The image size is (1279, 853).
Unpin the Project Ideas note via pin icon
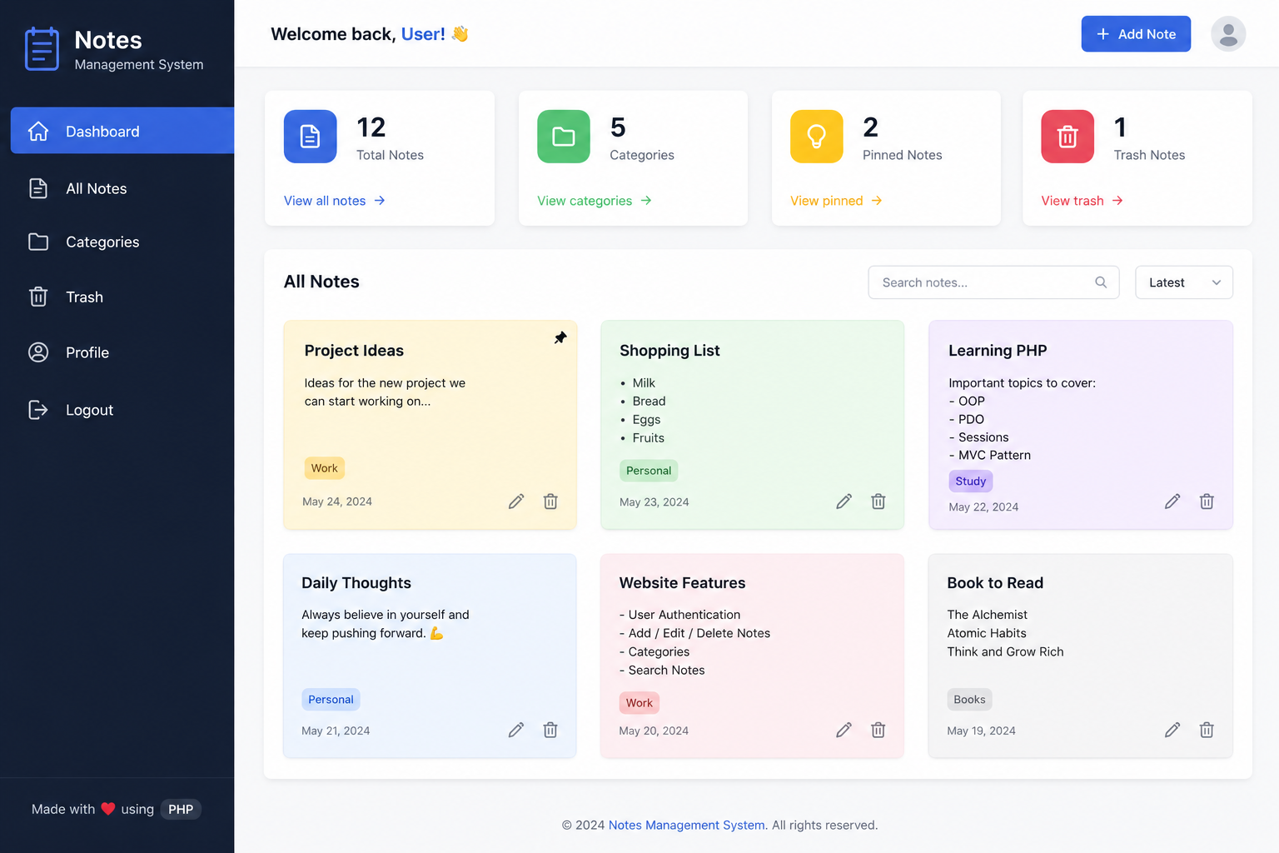click(560, 337)
